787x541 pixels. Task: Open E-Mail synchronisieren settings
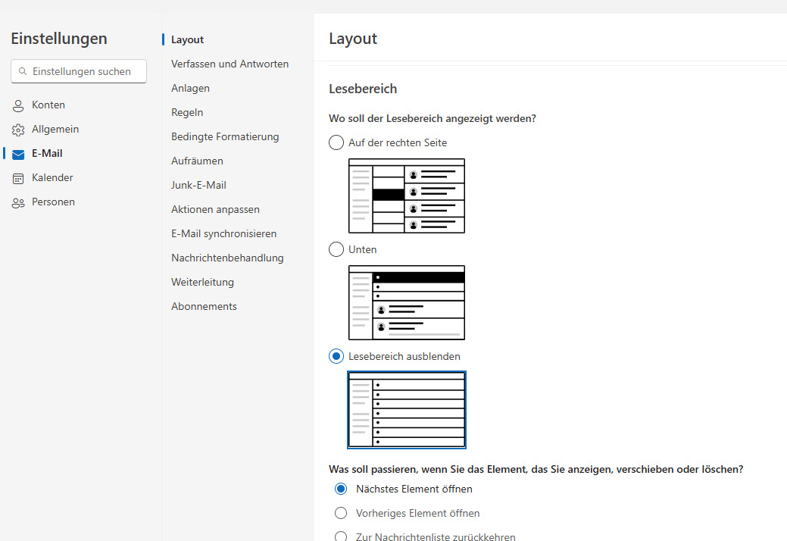coord(224,233)
